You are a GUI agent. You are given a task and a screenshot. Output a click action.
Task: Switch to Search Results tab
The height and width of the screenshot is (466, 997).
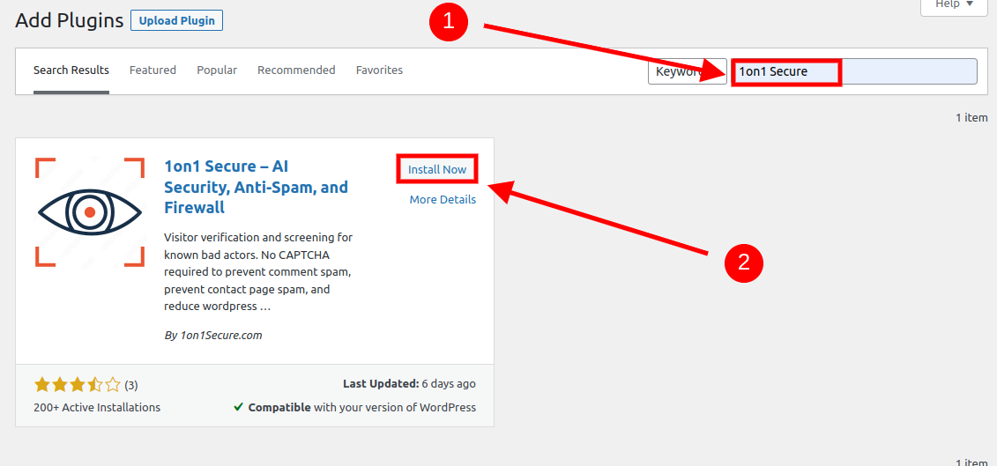click(x=71, y=70)
